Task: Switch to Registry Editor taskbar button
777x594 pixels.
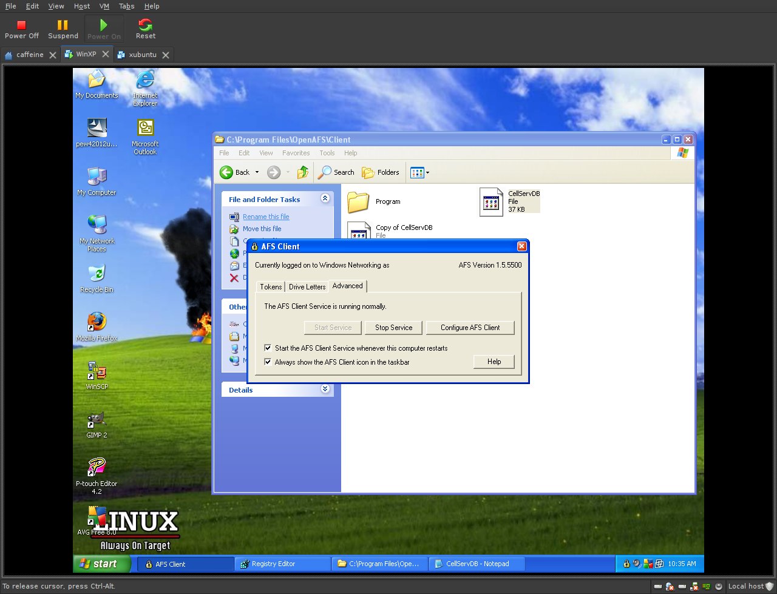Action: [x=283, y=564]
